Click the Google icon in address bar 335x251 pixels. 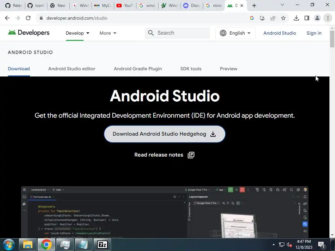tap(252, 18)
